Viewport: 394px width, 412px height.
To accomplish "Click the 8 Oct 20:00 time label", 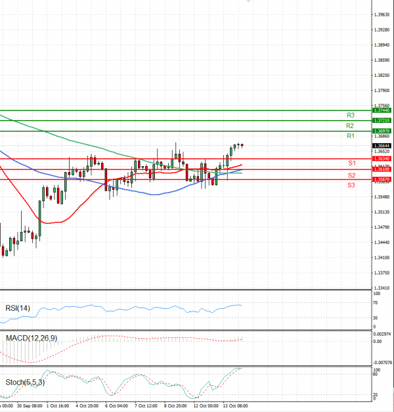I will tap(175, 405).
